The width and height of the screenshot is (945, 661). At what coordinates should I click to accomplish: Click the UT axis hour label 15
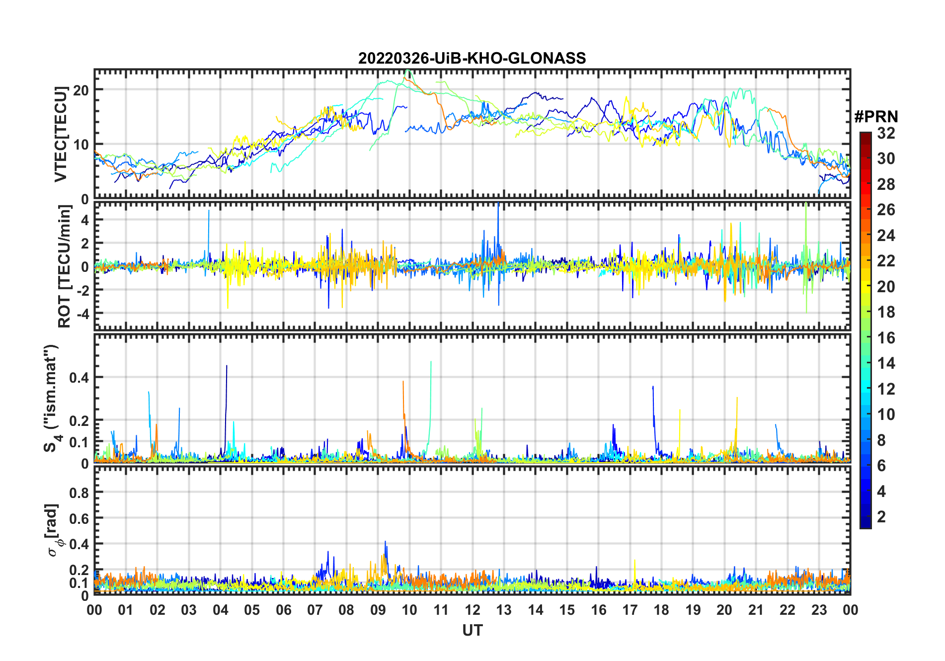(567, 610)
